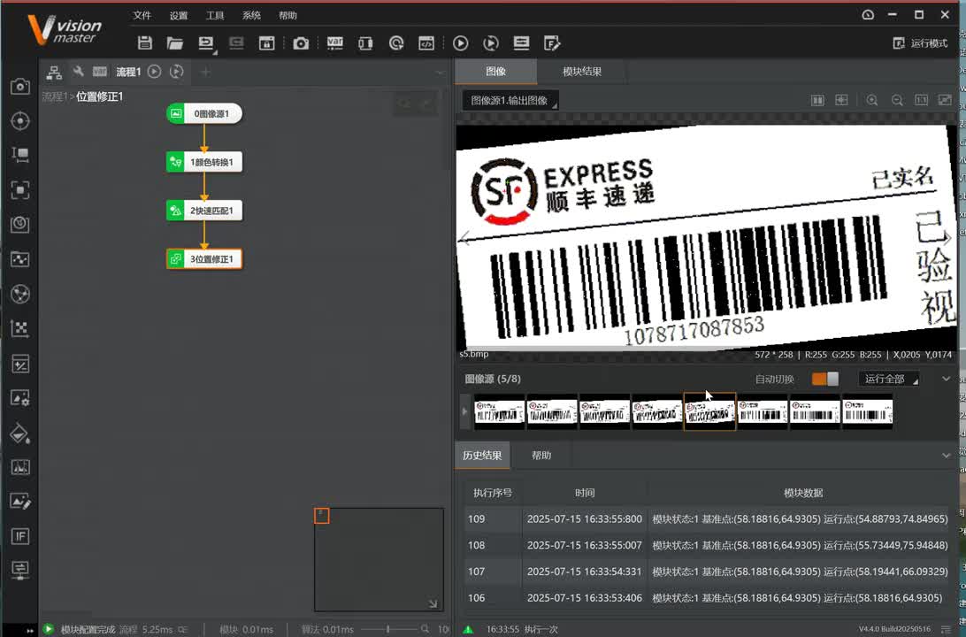Toggle fullscreen image view
966x637 pixels.
945,100
